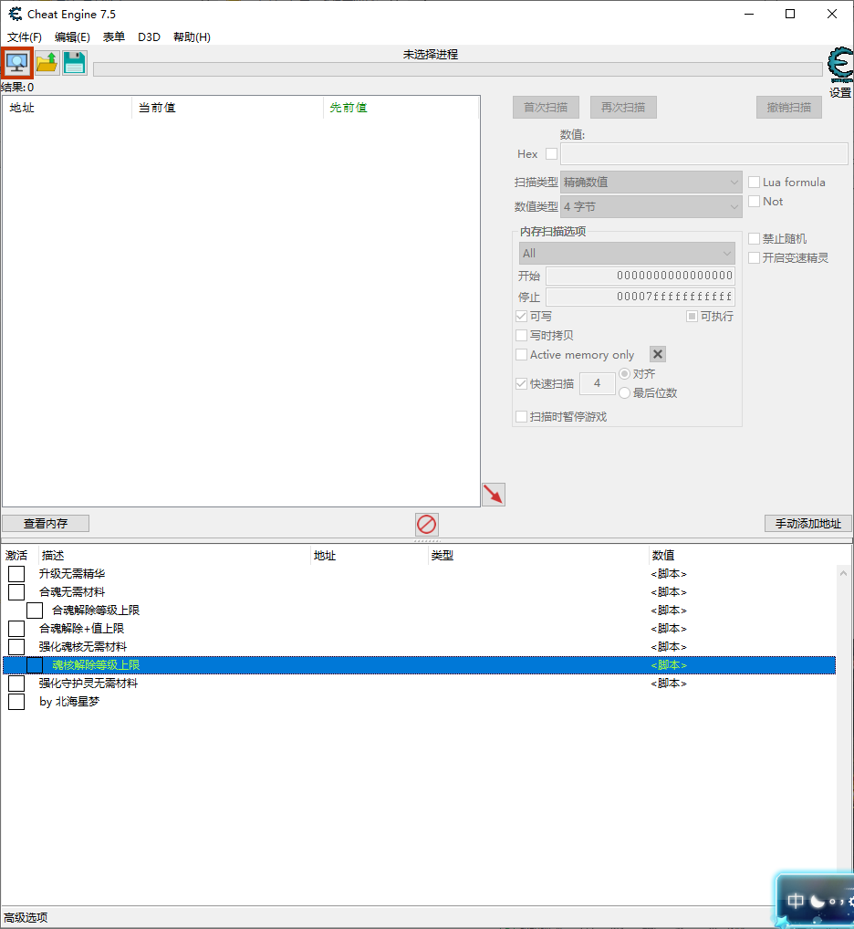854x929 pixels.
Task: Save the current cheat table
Action: coord(73,62)
